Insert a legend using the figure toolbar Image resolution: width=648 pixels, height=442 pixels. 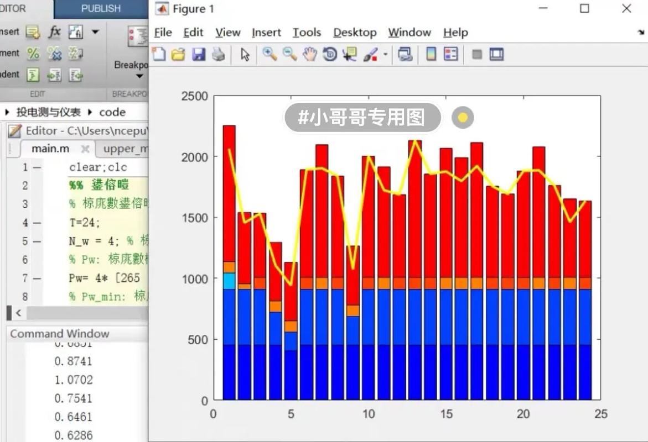coord(450,54)
